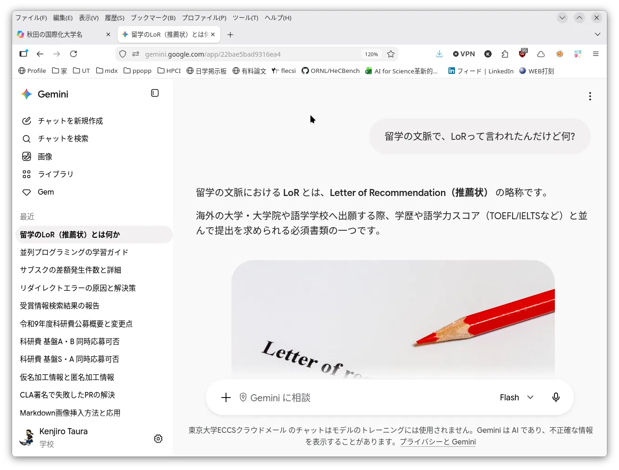Open chat 令和9年度科研費公募概要と変更点
The height and width of the screenshot is (470, 619).
click(x=94, y=324)
